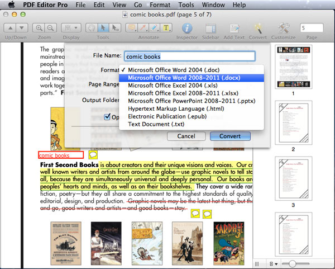The image size is (335, 269).
Task: Select the Hand scroll tool
Action: click(x=92, y=28)
